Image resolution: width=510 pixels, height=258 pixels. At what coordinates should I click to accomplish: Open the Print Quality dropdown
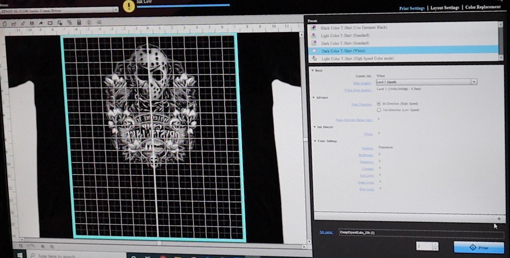(474, 82)
